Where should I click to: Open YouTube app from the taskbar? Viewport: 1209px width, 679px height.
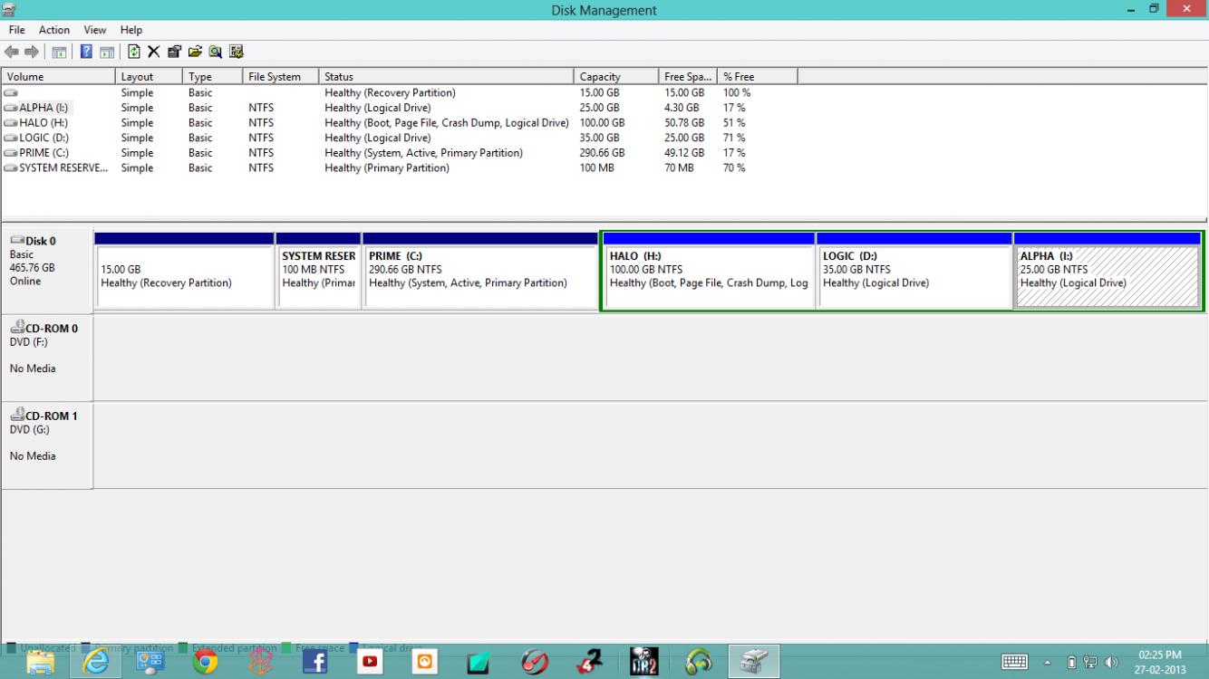click(x=370, y=662)
